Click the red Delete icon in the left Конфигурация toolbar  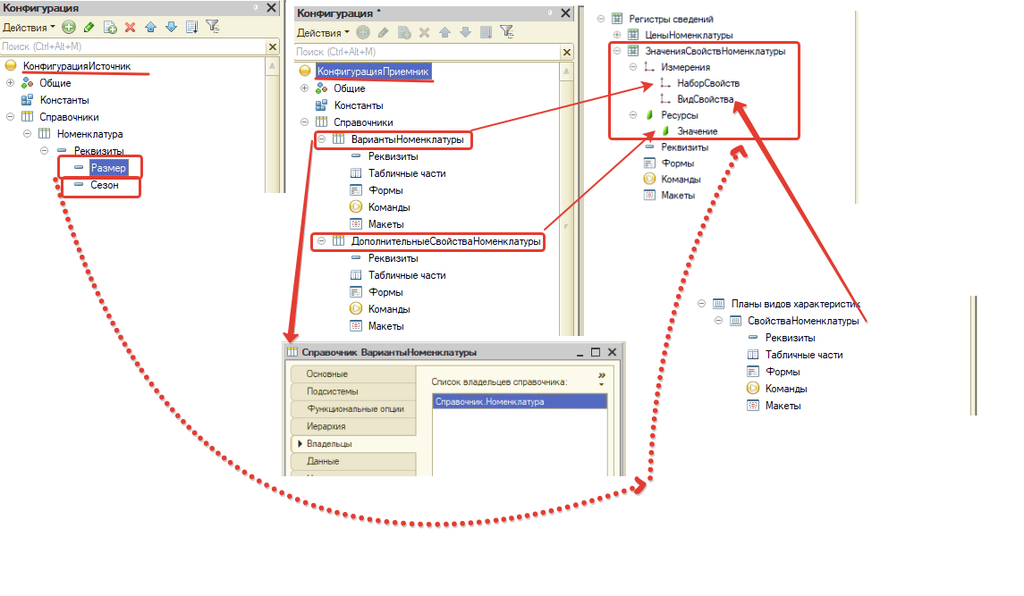130,27
